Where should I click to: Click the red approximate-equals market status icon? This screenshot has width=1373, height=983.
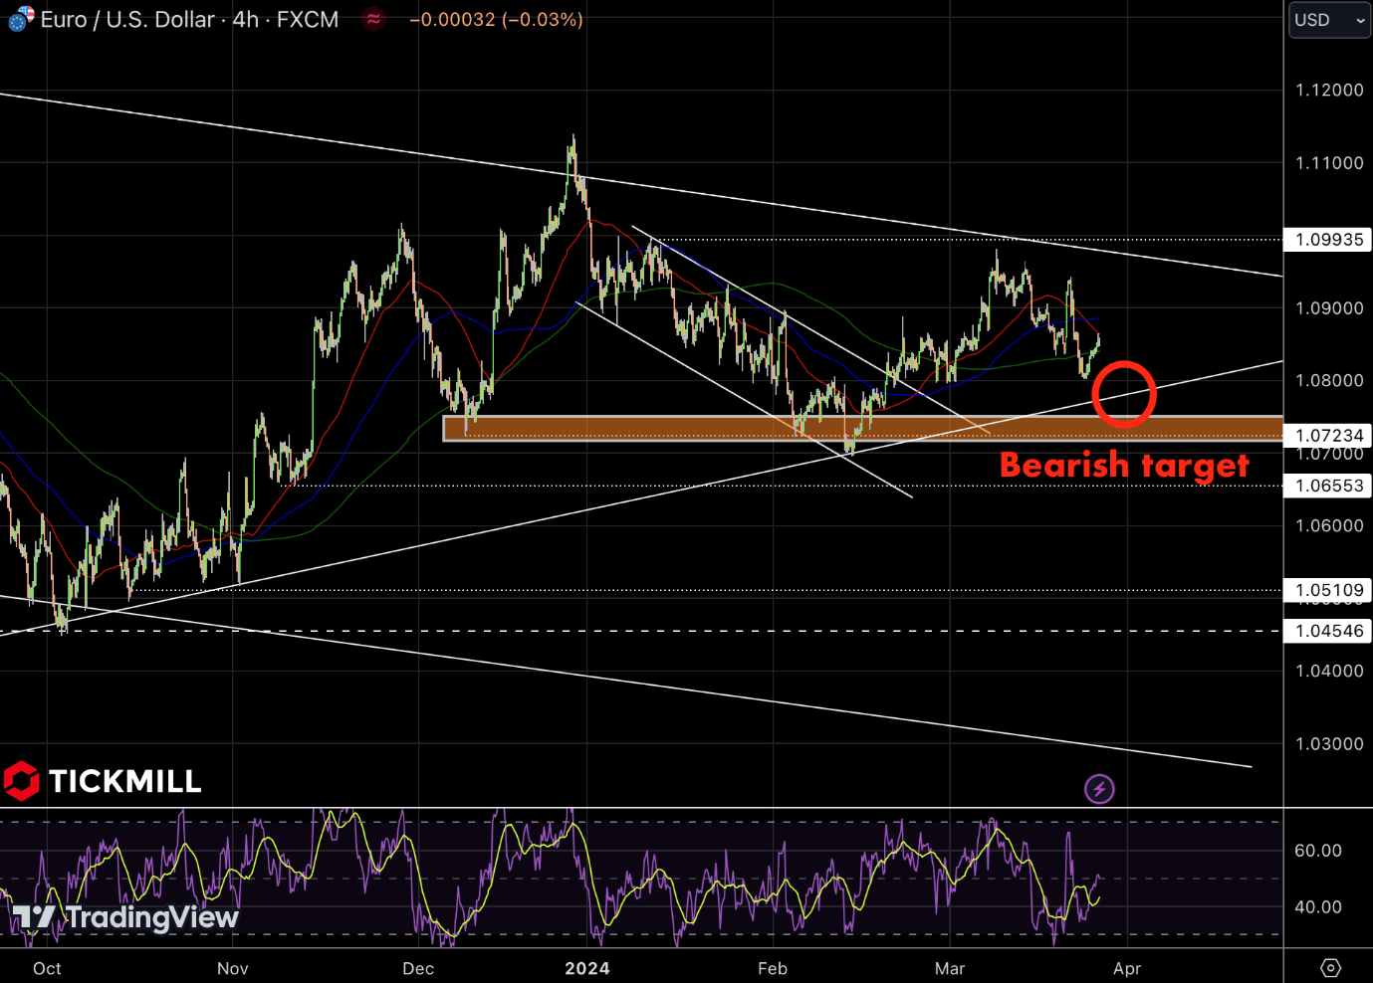click(373, 19)
